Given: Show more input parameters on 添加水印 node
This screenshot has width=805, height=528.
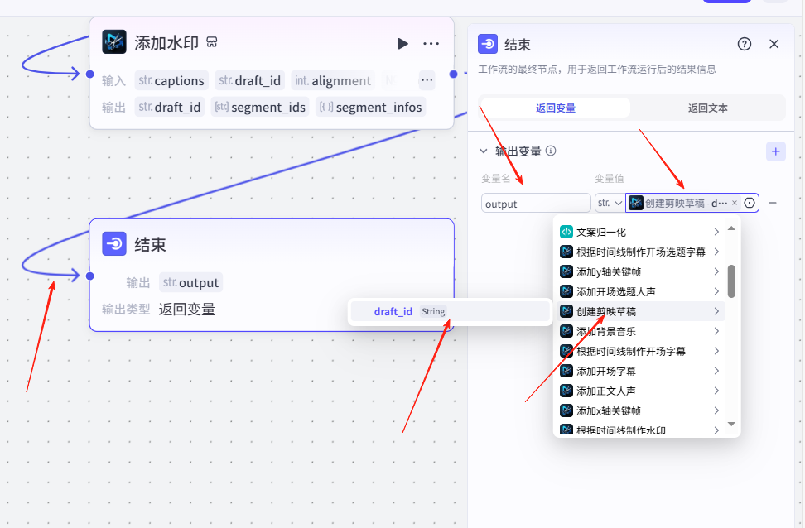Looking at the screenshot, I should click(x=427, y=80).
